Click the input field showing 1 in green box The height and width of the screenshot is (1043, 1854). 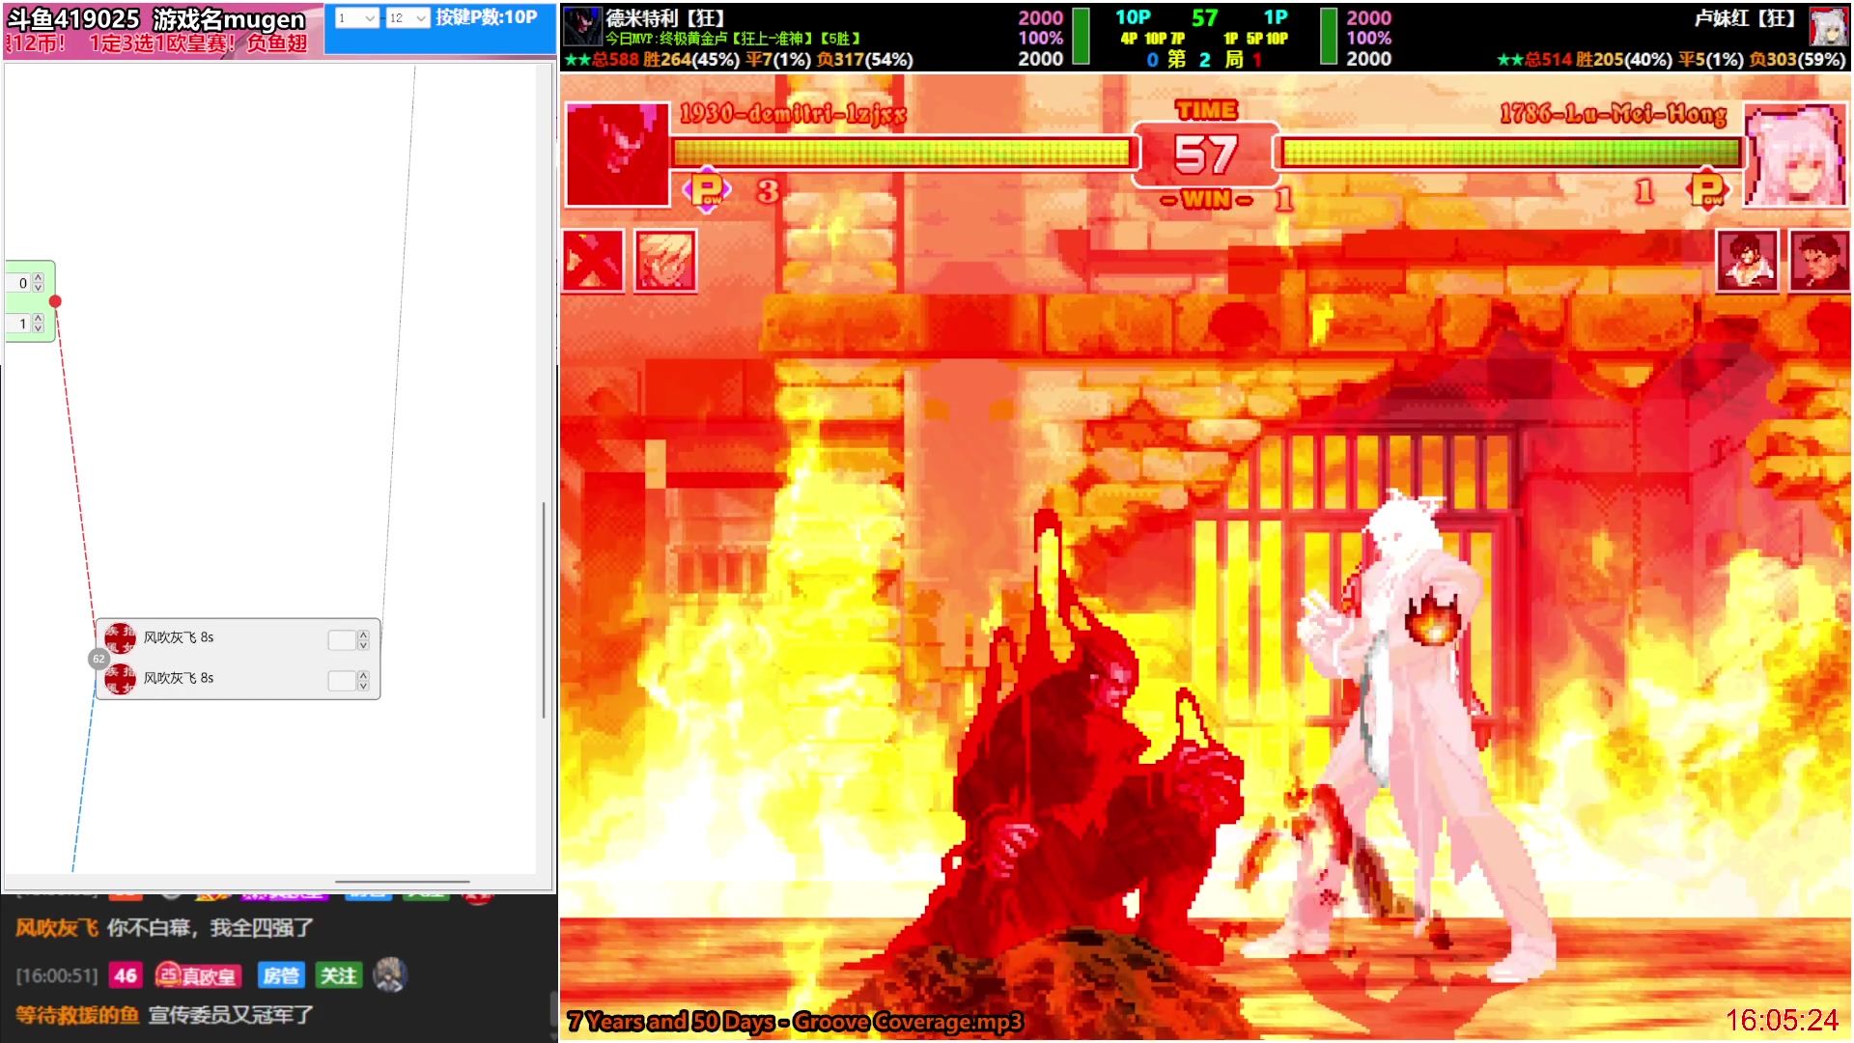(19, 324)
